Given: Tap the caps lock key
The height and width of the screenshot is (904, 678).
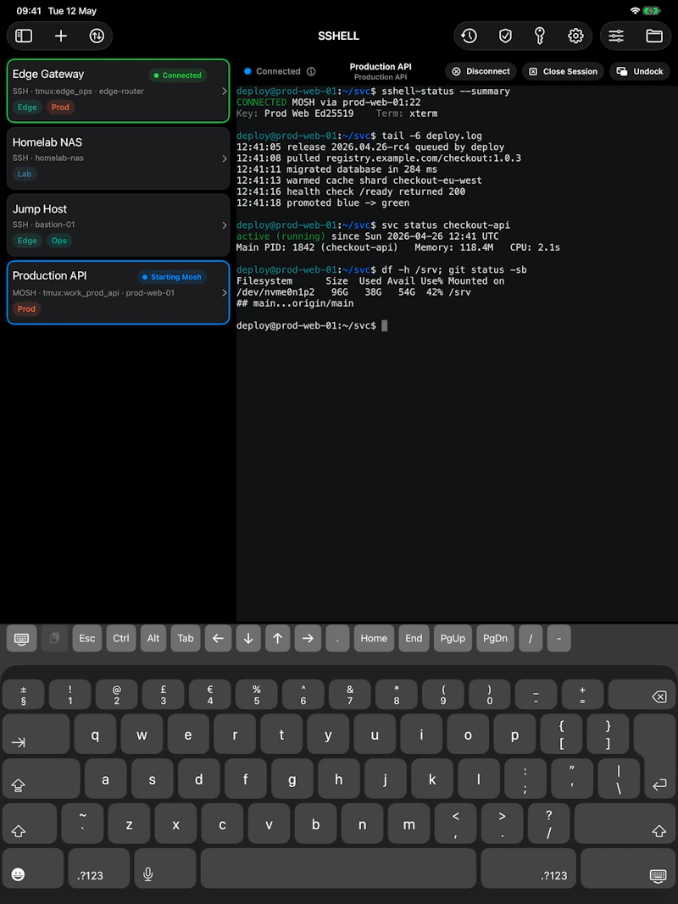Looking at the screenshot, I should (41, 779).
